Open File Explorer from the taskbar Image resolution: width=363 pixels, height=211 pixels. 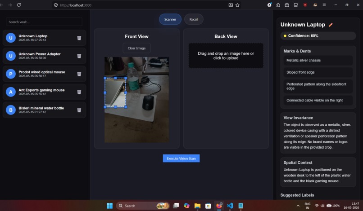(197, 206)
